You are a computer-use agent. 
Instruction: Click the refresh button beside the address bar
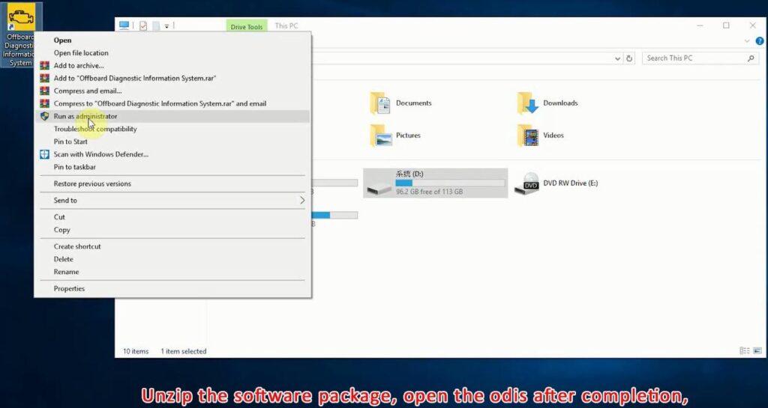coord(629,58)
